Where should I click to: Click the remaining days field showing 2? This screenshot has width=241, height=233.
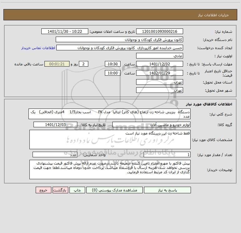pyautogui.click(x=84, y=64)
